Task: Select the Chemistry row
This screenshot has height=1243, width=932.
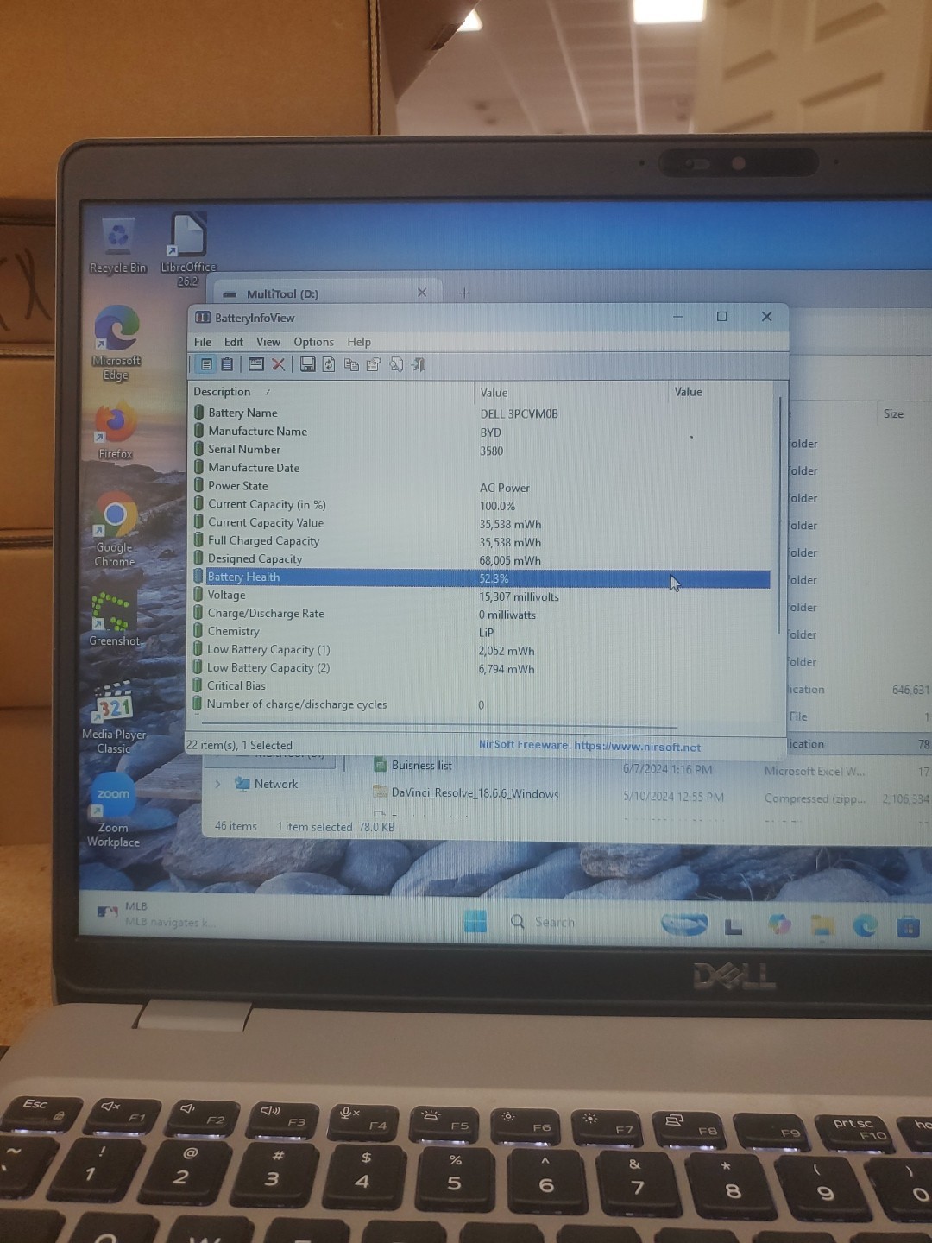Action: [x=481, y=632]
